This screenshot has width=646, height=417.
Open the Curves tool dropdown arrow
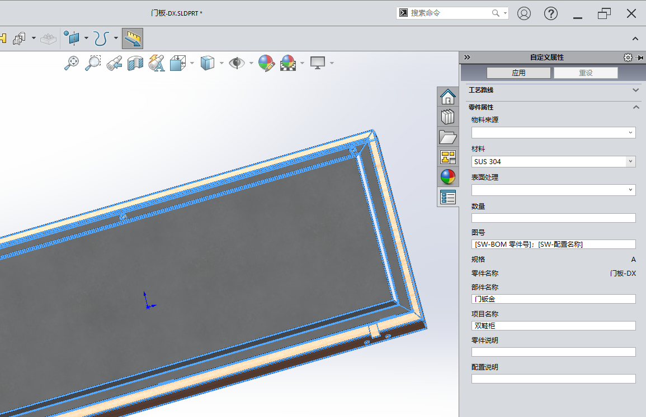click(116, 39)
